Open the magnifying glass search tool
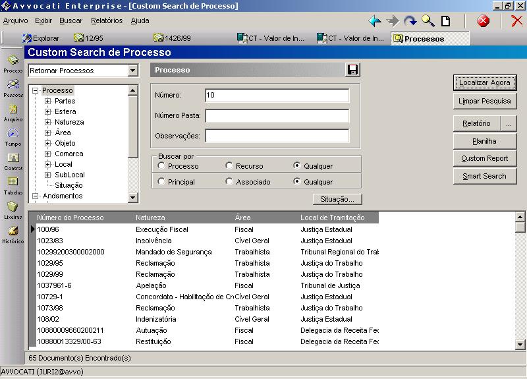This screenshot has height=379, width=527. pyautogui.click(x=428, y=21)
